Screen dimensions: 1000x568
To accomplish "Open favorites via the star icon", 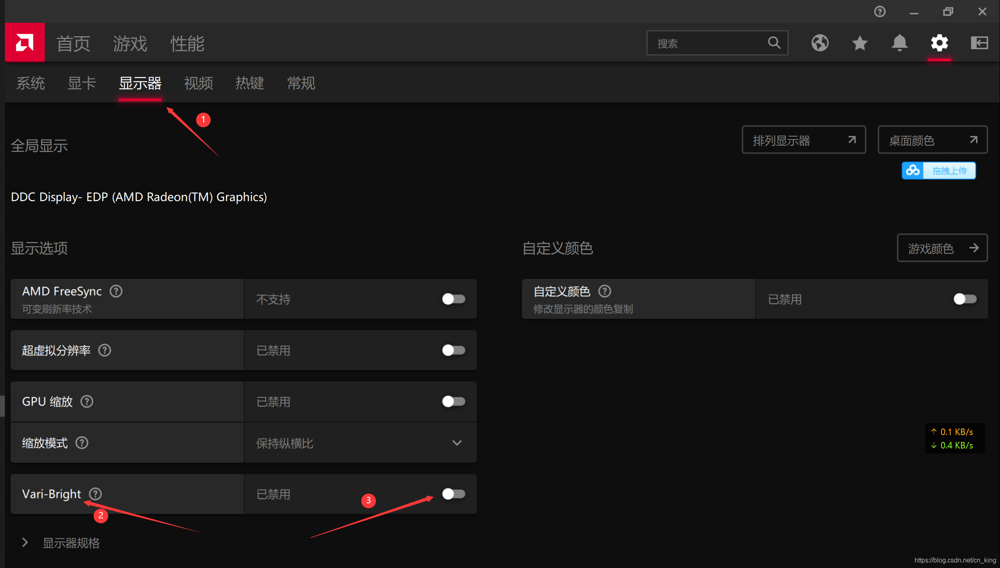I will pos(859,43).
